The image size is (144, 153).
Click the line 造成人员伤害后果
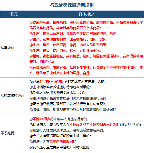click(x=69, y=45)
